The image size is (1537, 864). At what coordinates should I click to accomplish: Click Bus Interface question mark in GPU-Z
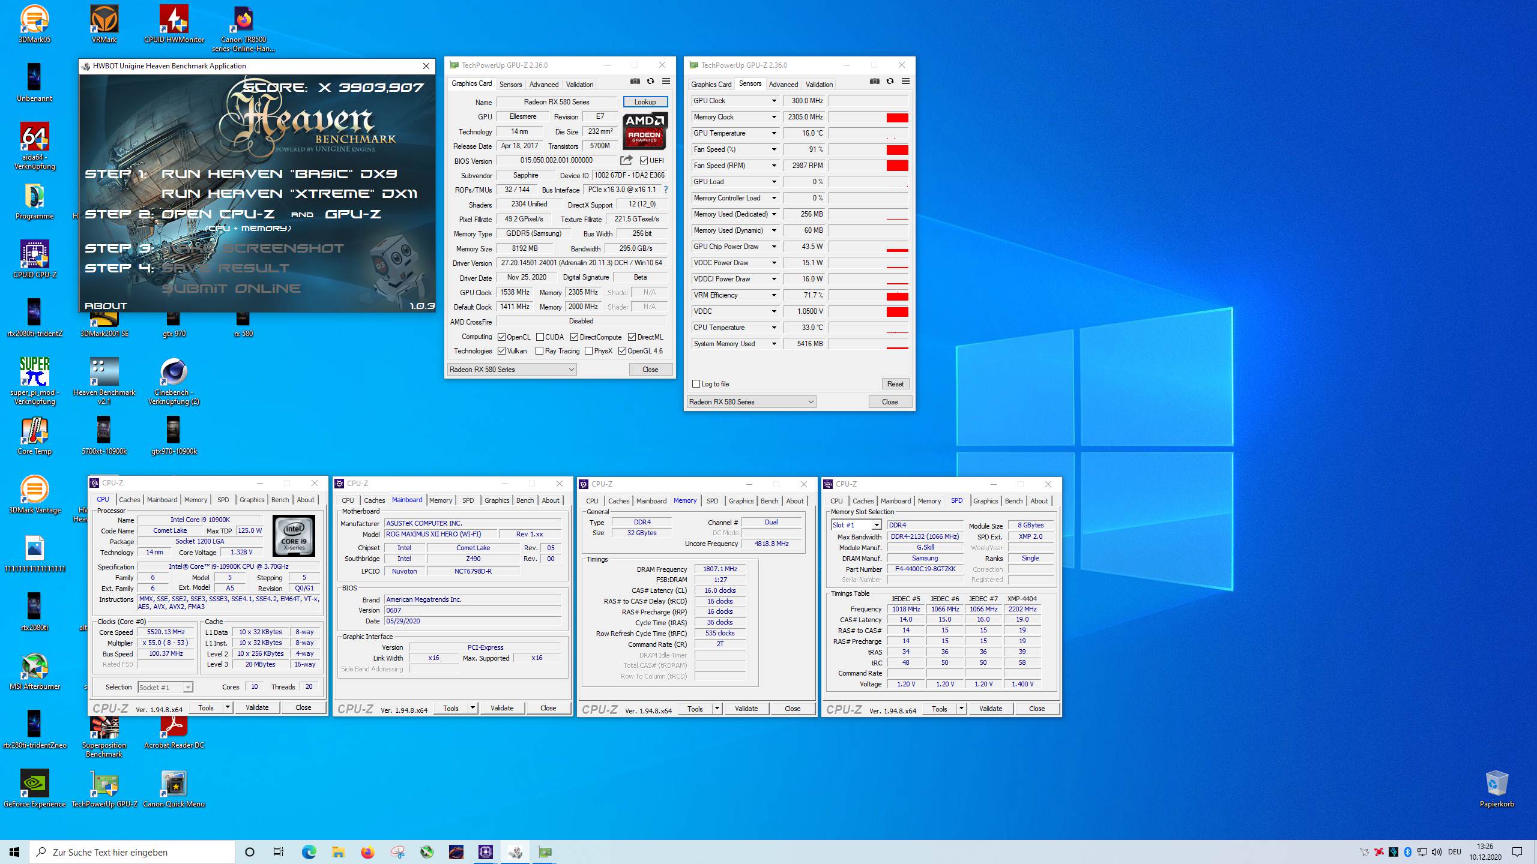point(665,190)
